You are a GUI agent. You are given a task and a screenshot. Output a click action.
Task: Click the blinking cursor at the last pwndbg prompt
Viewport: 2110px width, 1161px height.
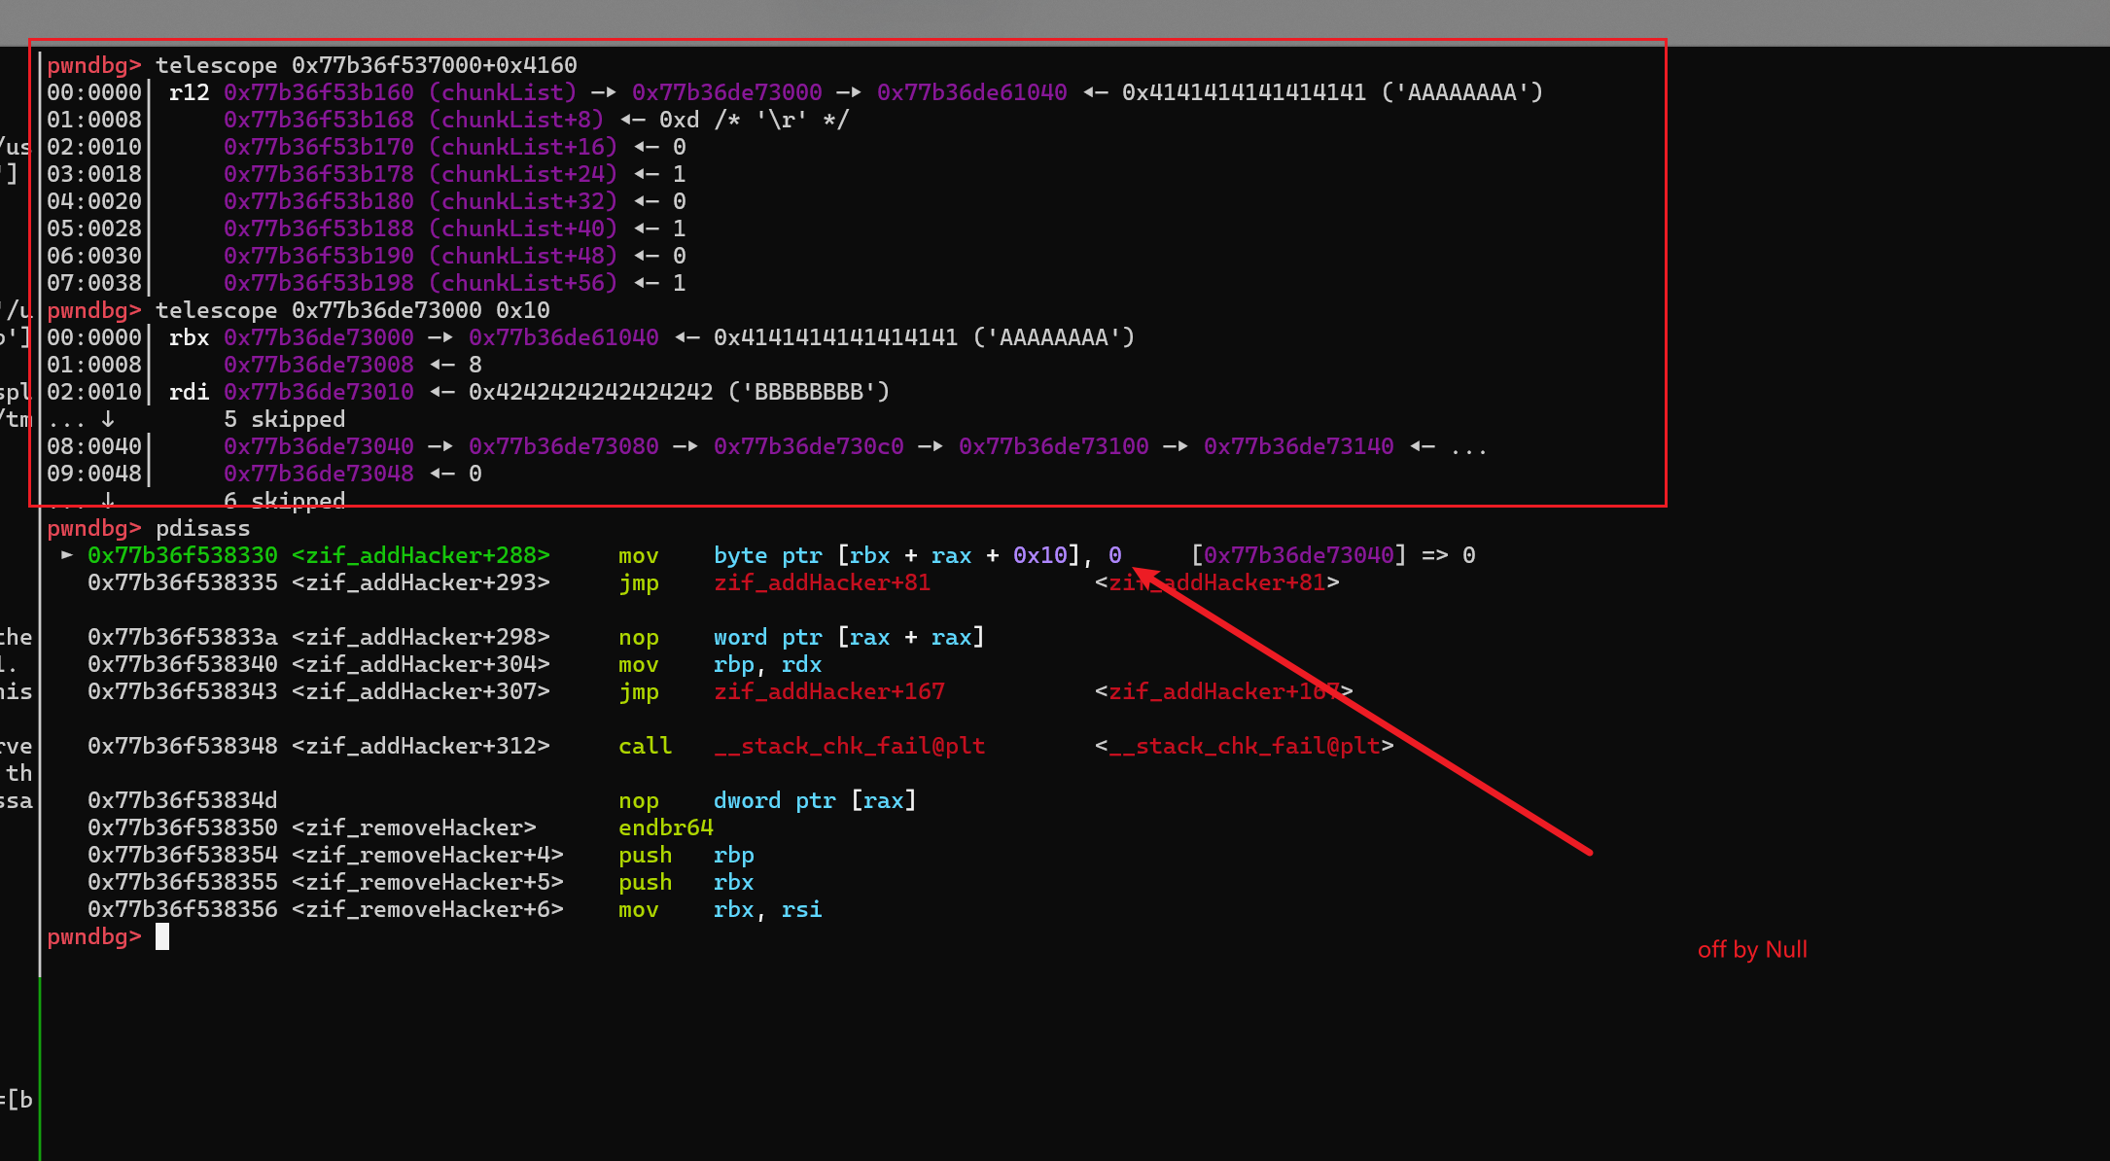click(162, 936)
